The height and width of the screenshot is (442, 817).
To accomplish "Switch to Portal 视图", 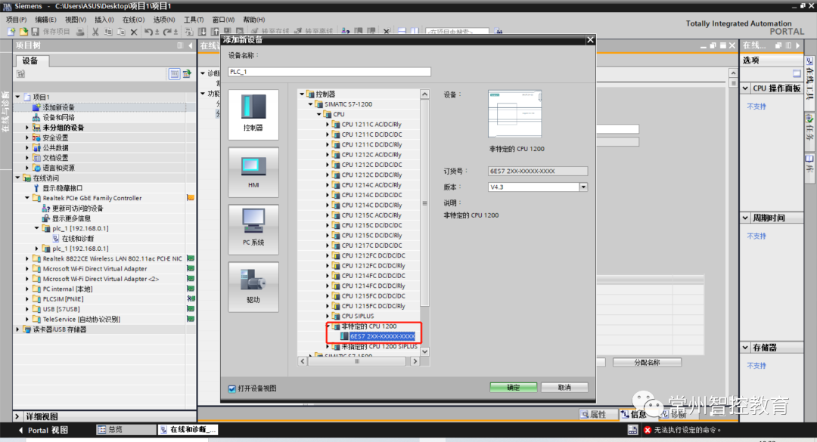I will [x=44, y=430].
